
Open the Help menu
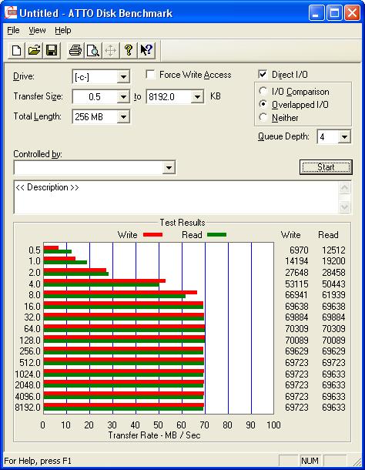[63, 30]
